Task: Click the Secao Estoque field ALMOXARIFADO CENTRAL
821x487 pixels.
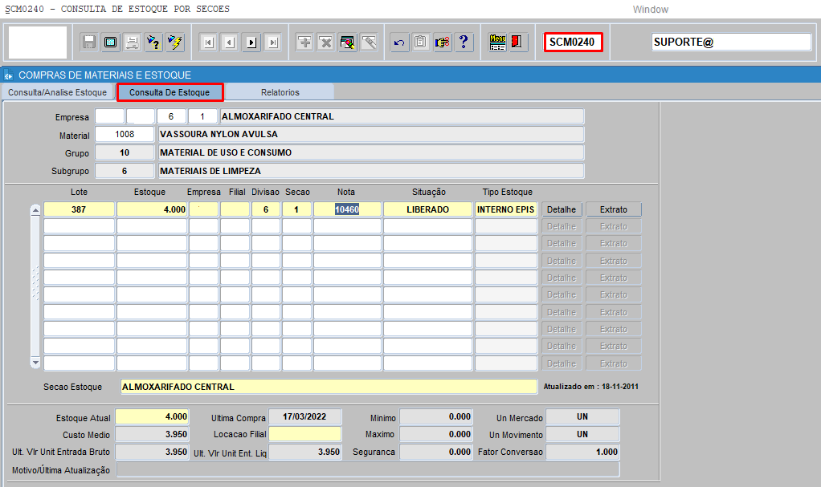Action: 329,387
